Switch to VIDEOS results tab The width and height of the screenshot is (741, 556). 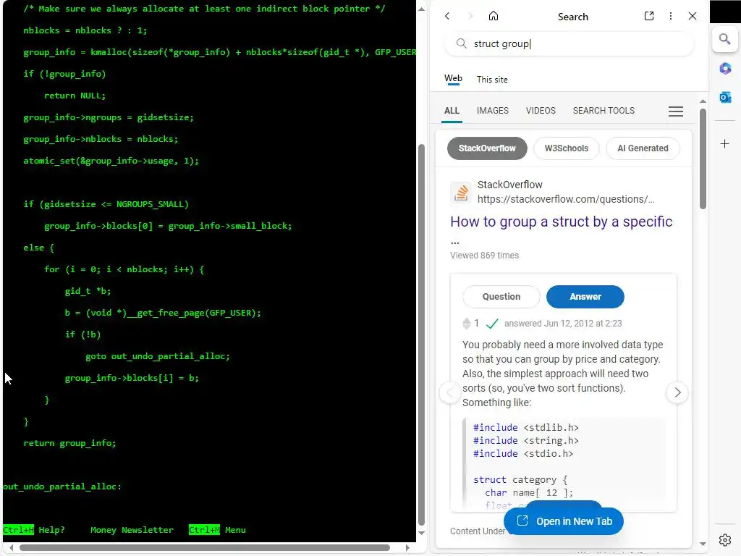541,111
